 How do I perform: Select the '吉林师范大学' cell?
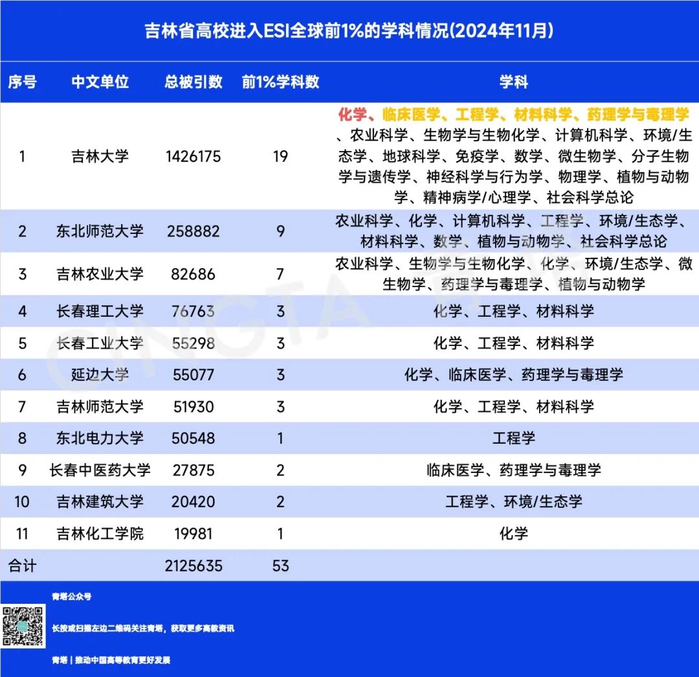(x=100, y=407)
